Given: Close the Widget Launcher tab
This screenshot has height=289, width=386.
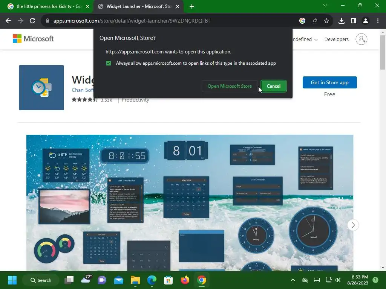Looking at the screenshot, I should 178,7.
